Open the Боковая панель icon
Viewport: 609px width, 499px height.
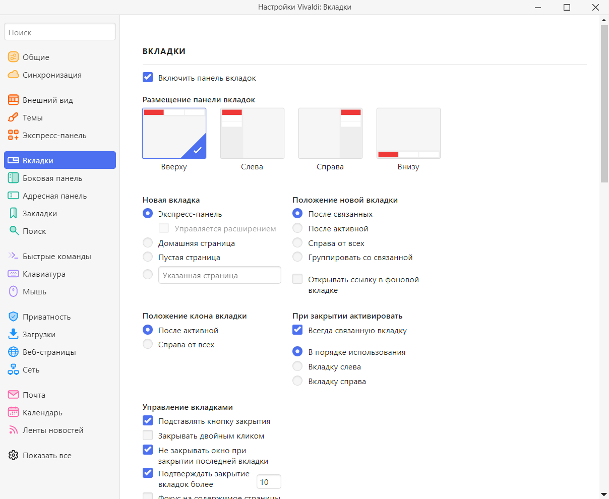pos(13,178)
